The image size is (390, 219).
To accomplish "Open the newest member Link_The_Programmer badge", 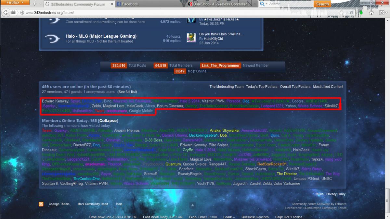I will coord(221,66).
